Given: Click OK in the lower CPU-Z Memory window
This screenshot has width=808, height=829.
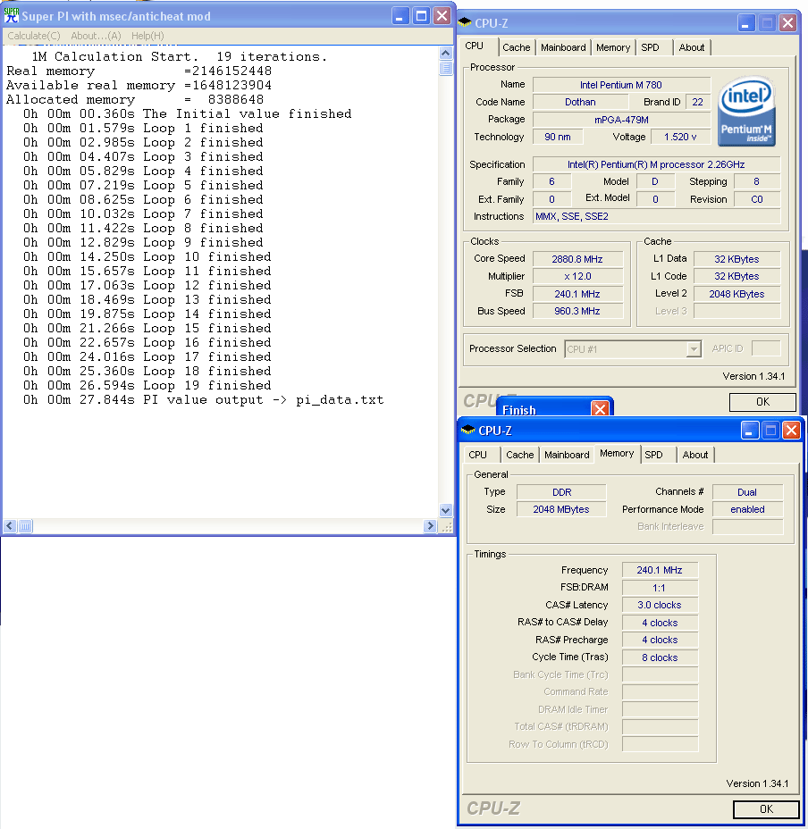Looking at the screenshot, I should [766, 809].
